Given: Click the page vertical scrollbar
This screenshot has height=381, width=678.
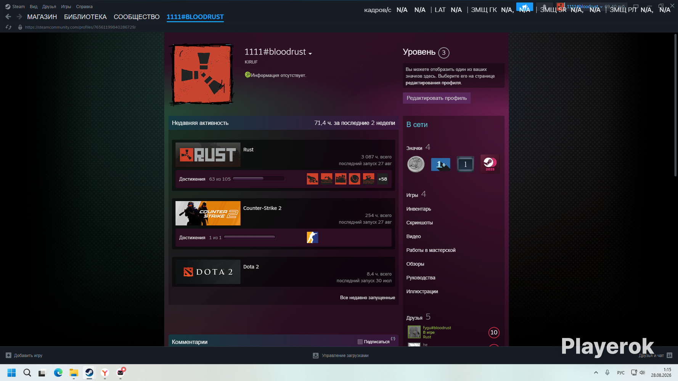Looking at the screenshot, I should click(675, 105).
